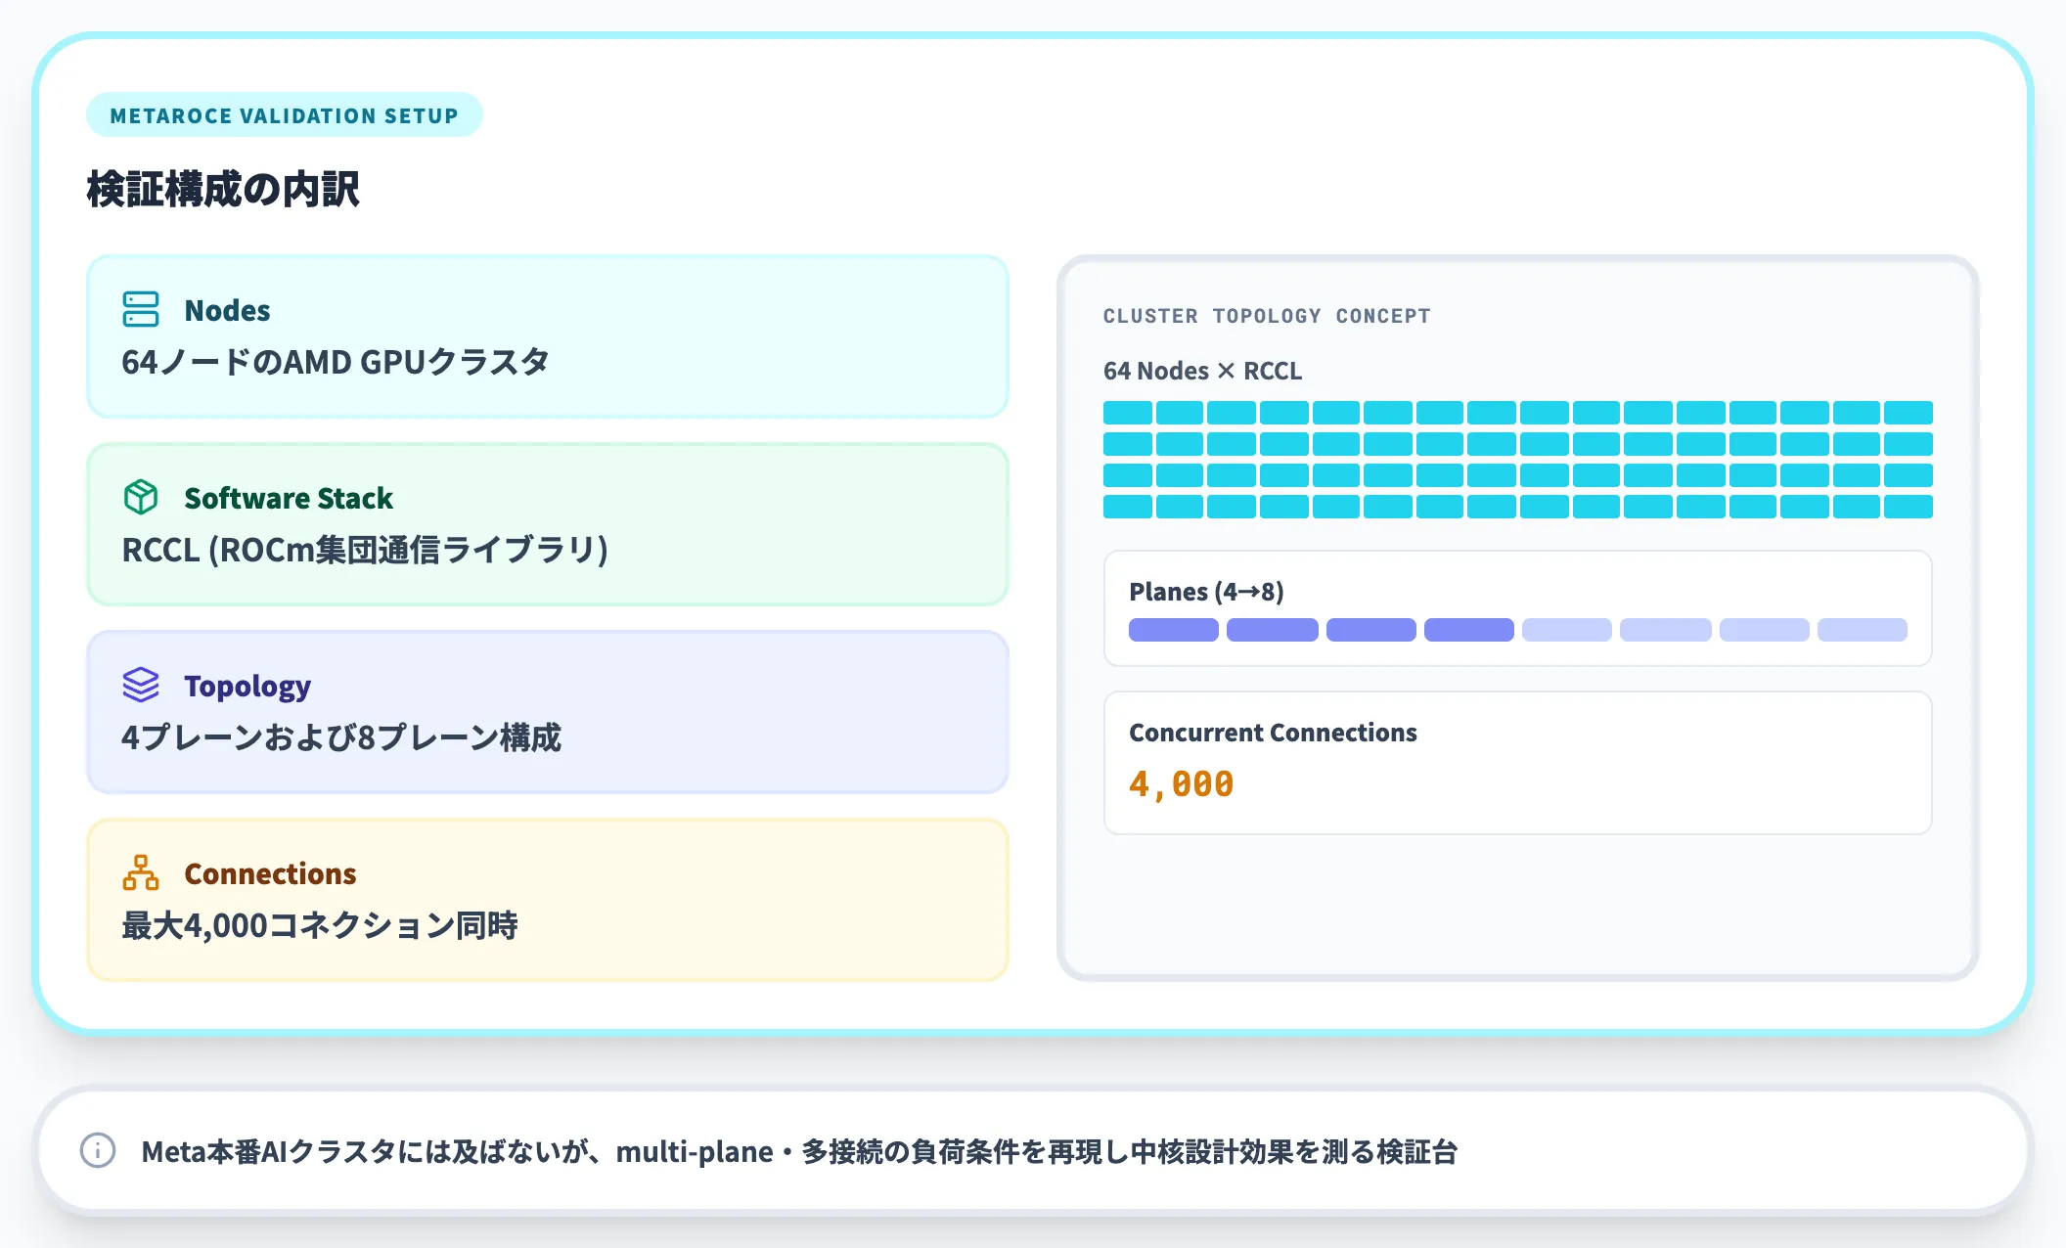Click the info circle icon in the footer note
The height and width of the screenshot is (1248, 2066).
[x=98, y=1150]
